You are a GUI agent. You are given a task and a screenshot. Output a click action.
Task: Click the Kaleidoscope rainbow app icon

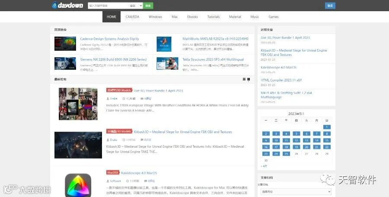click(x=78, y=185)
